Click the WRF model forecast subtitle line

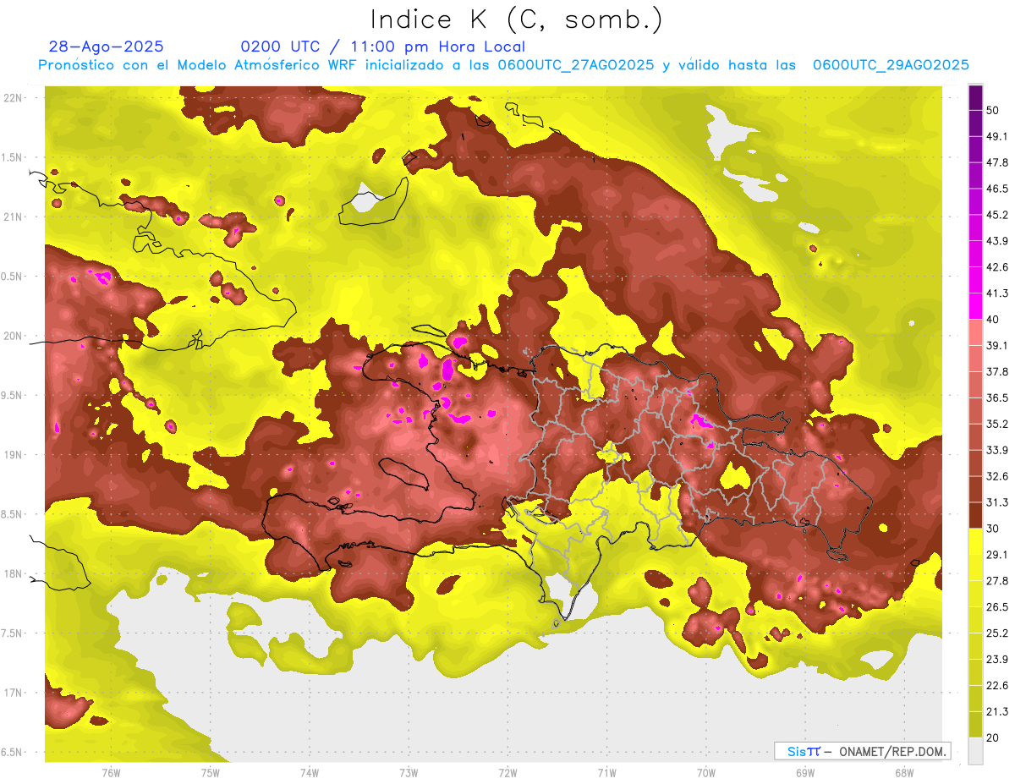point(503,65)
